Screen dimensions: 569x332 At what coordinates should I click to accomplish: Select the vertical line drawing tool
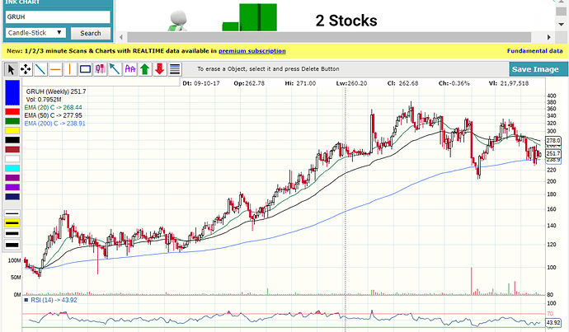tap(70, 69)
